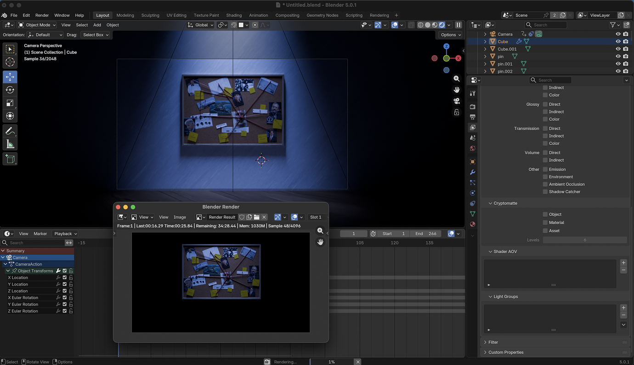
Task: Open the Geometry Nodes workspace tab
Action: coord(323,15)
